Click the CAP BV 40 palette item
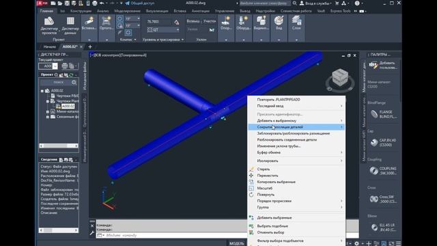437x246 pixels. point(383,143)
